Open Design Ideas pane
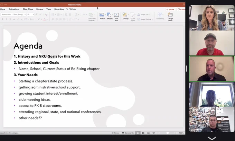 pyautogui.click(x=170, y=17)
